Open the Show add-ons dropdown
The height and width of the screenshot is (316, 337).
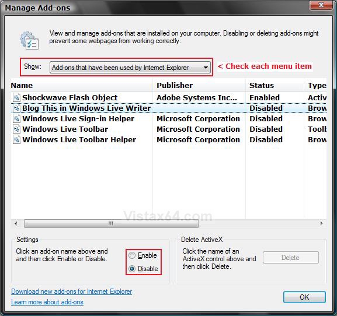point(130,68)
